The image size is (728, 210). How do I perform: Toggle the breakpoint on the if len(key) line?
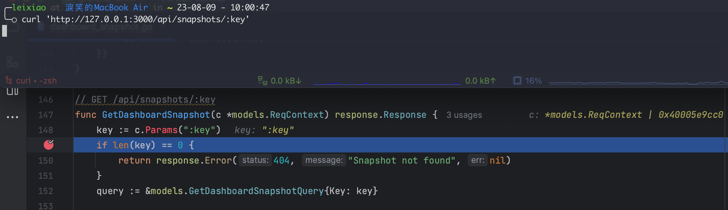[49, 145]
